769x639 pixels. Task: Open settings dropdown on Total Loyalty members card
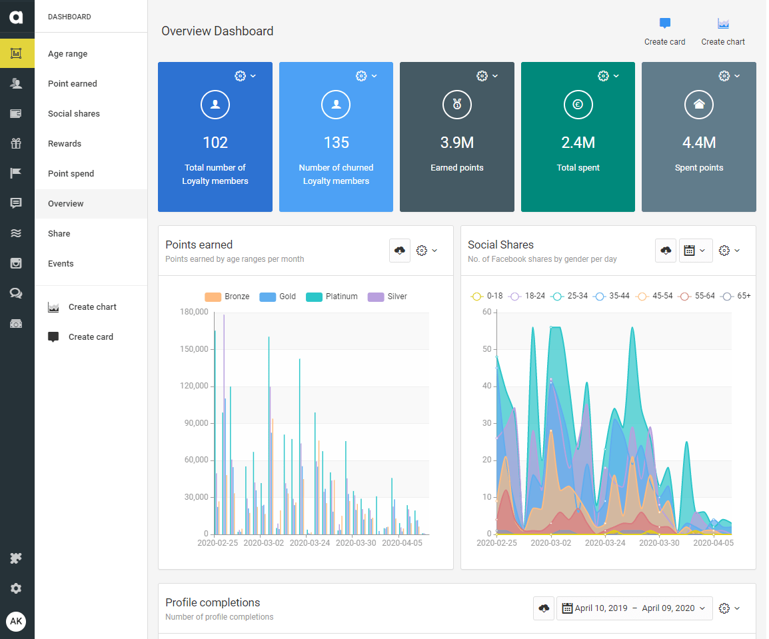(x=245, y=76)
